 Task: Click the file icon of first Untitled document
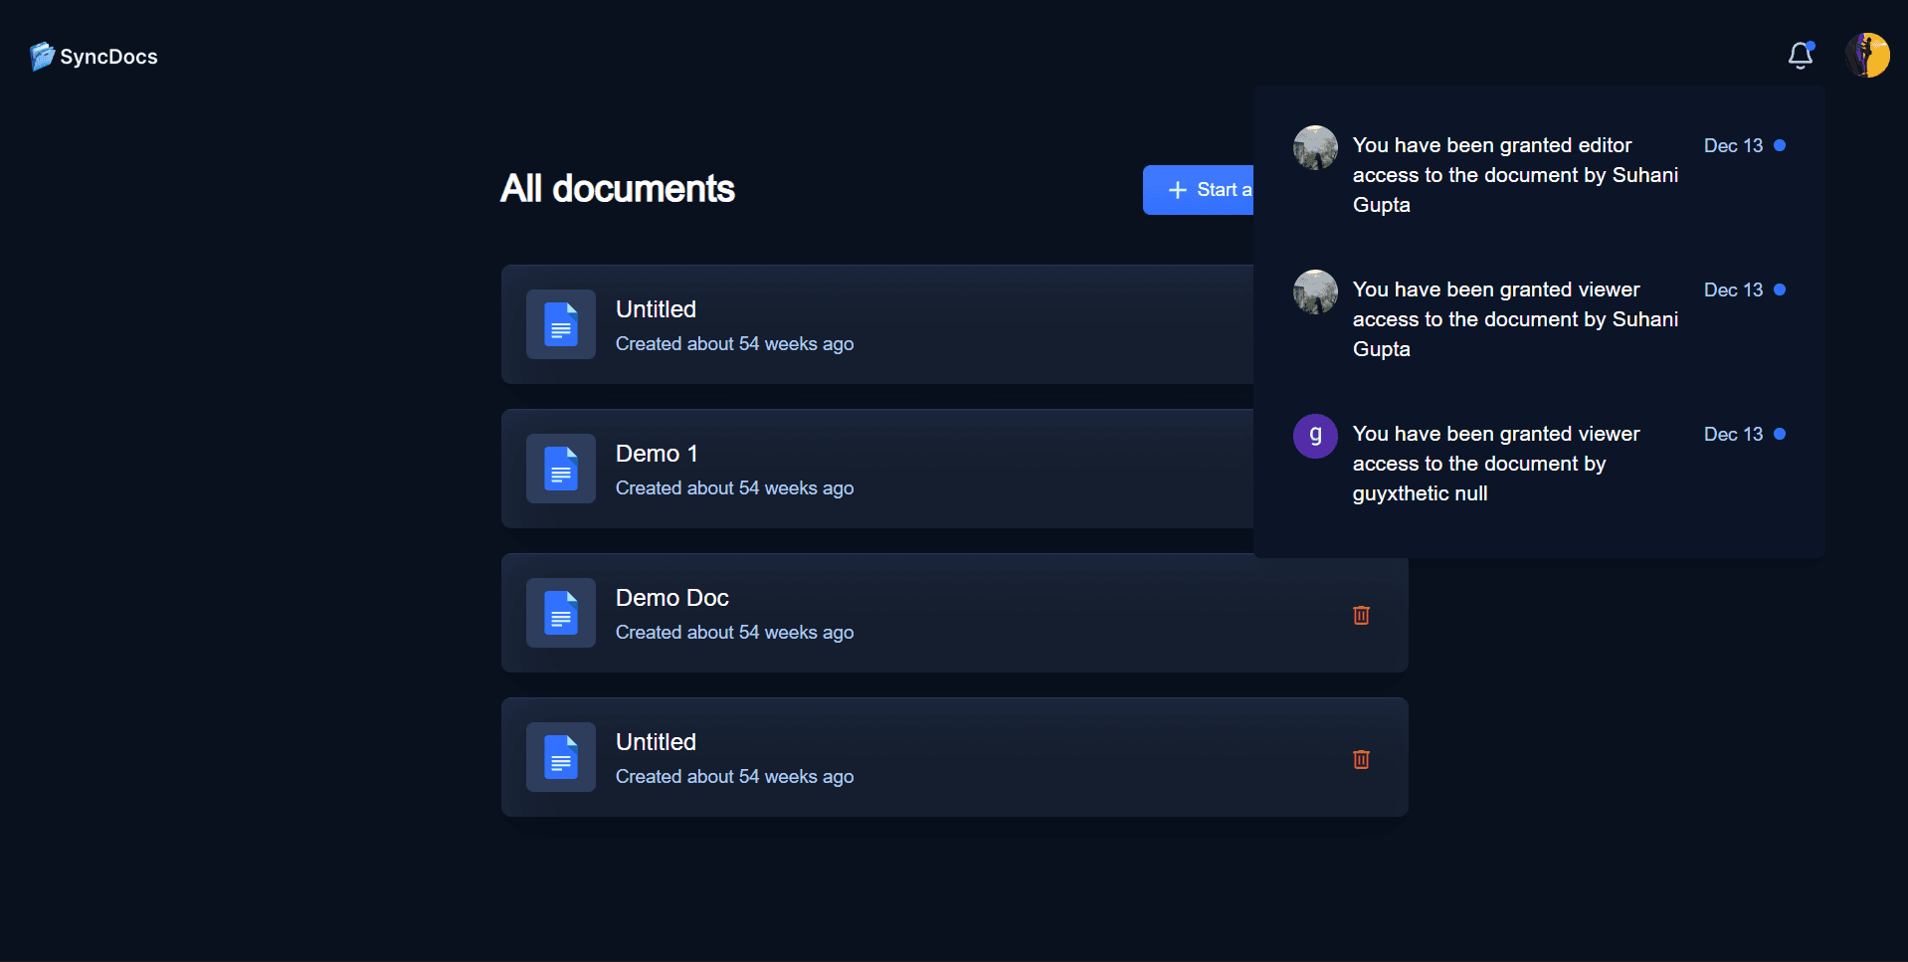(x=561, y=324)
